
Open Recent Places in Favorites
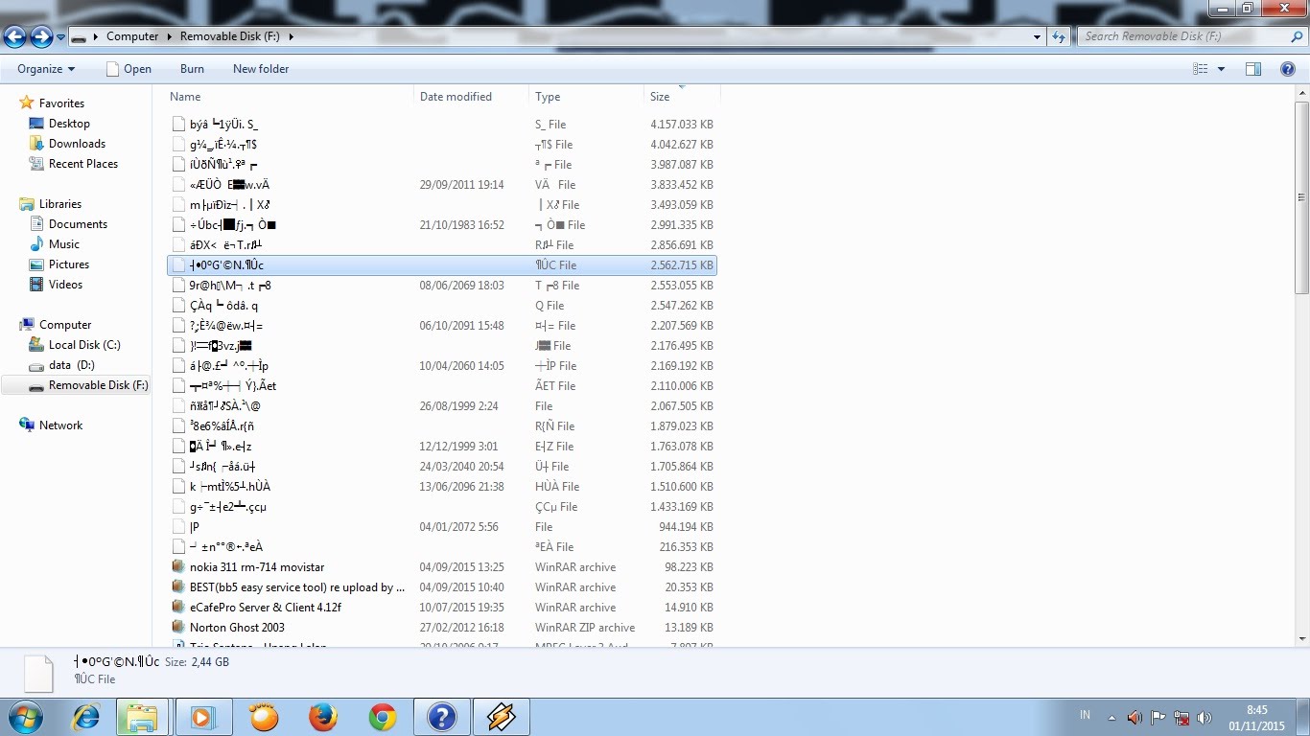pos(83,164)
